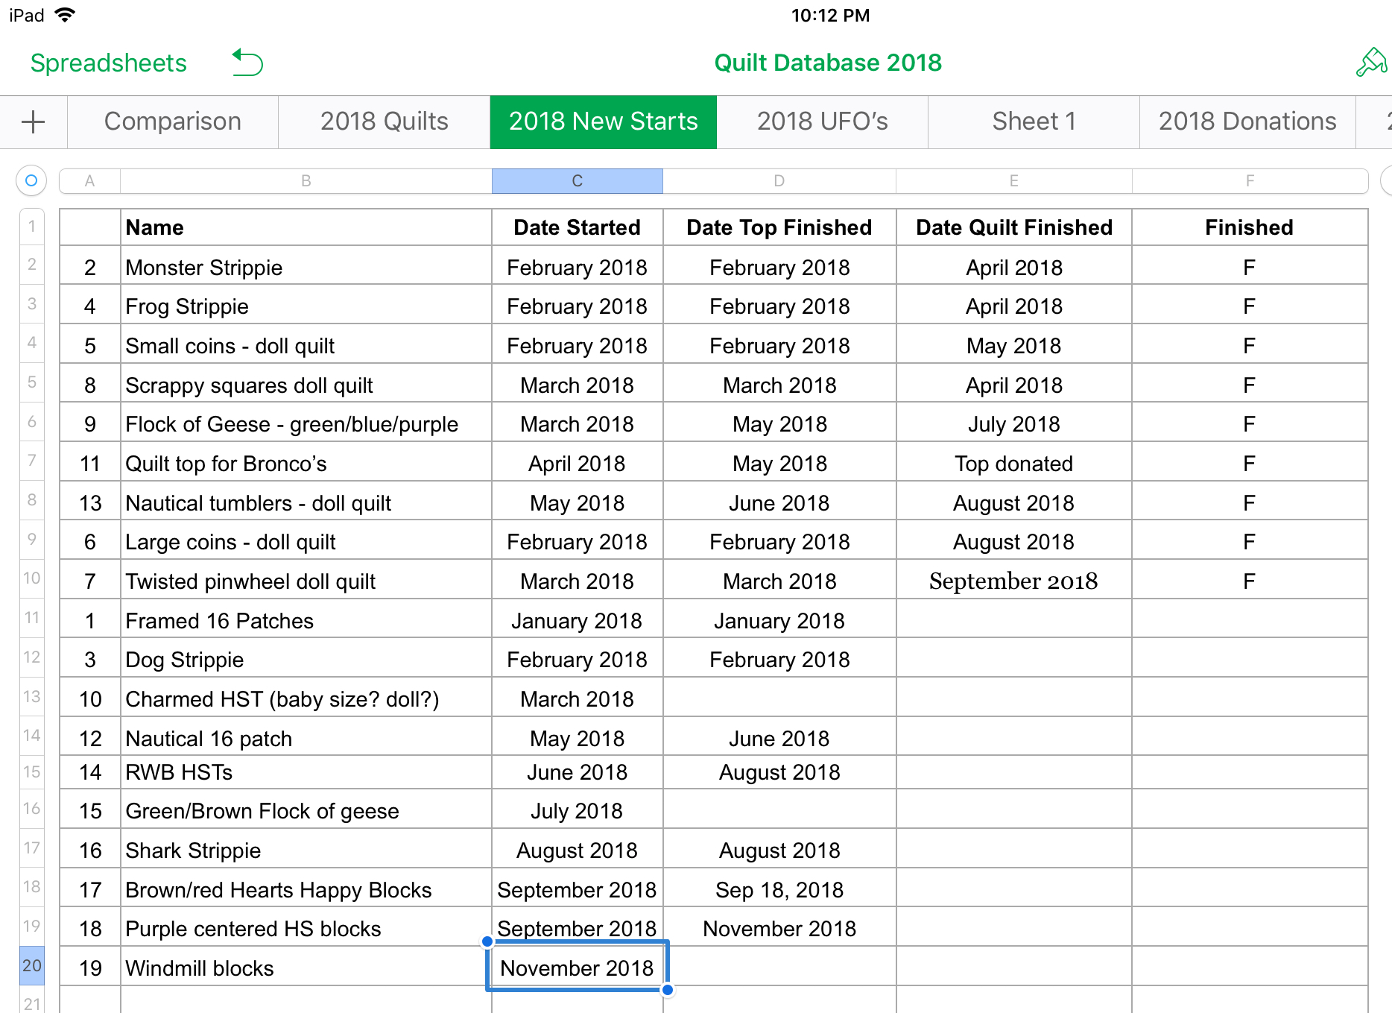Screen dimensions: 1392x1013
Task: Add a new sheet with the plus button
Action: 32,122
